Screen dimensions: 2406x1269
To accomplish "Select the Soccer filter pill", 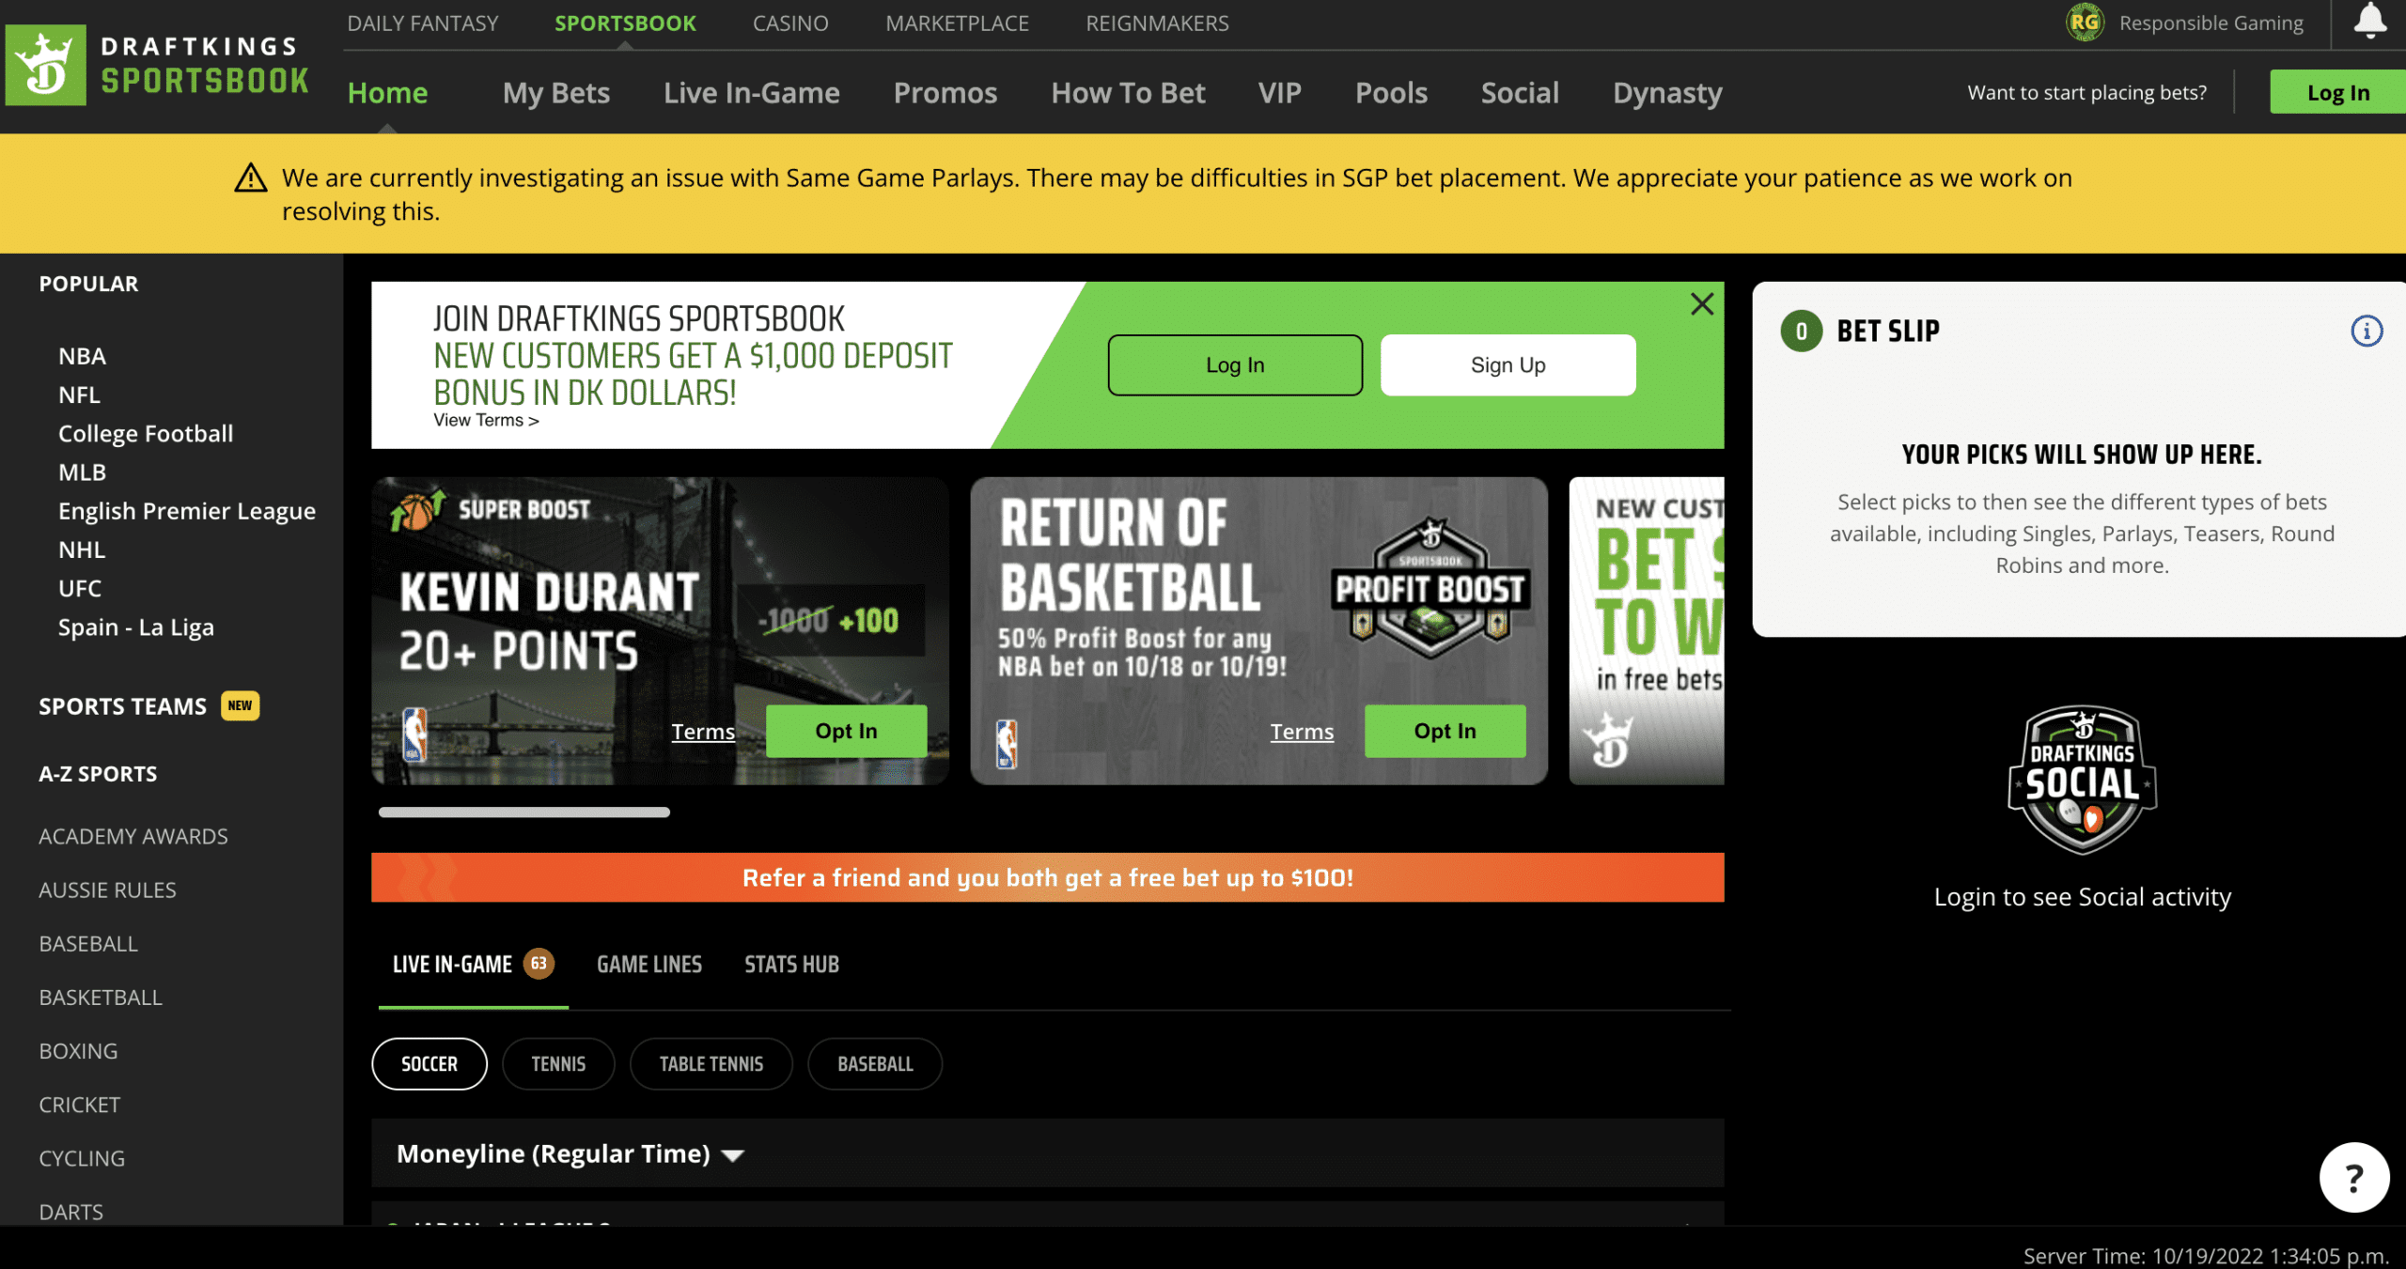I will click(430, 1063).
